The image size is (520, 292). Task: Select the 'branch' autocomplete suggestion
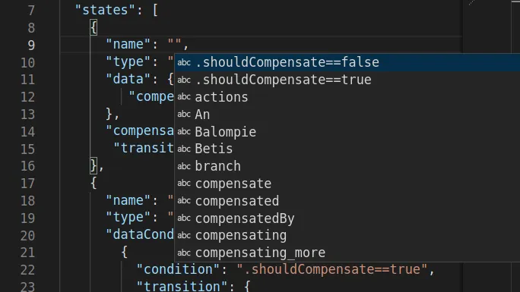pos(347,166)
